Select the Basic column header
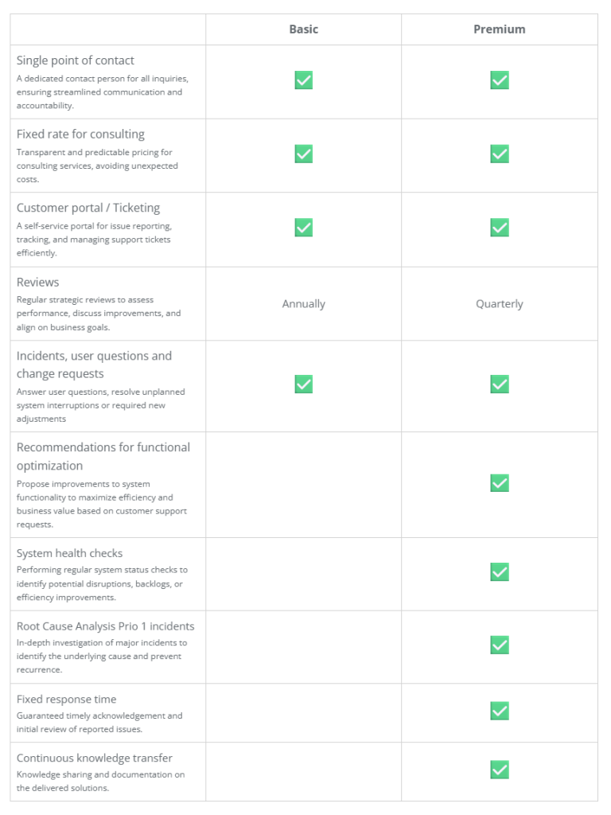This screenshot has height=815, width=611. [303, 29]
